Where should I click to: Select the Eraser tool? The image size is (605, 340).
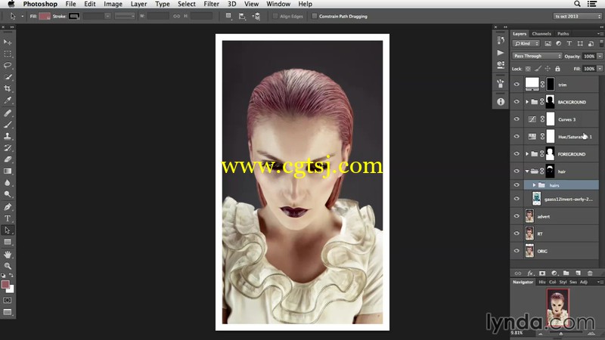[x=8, y=159]
